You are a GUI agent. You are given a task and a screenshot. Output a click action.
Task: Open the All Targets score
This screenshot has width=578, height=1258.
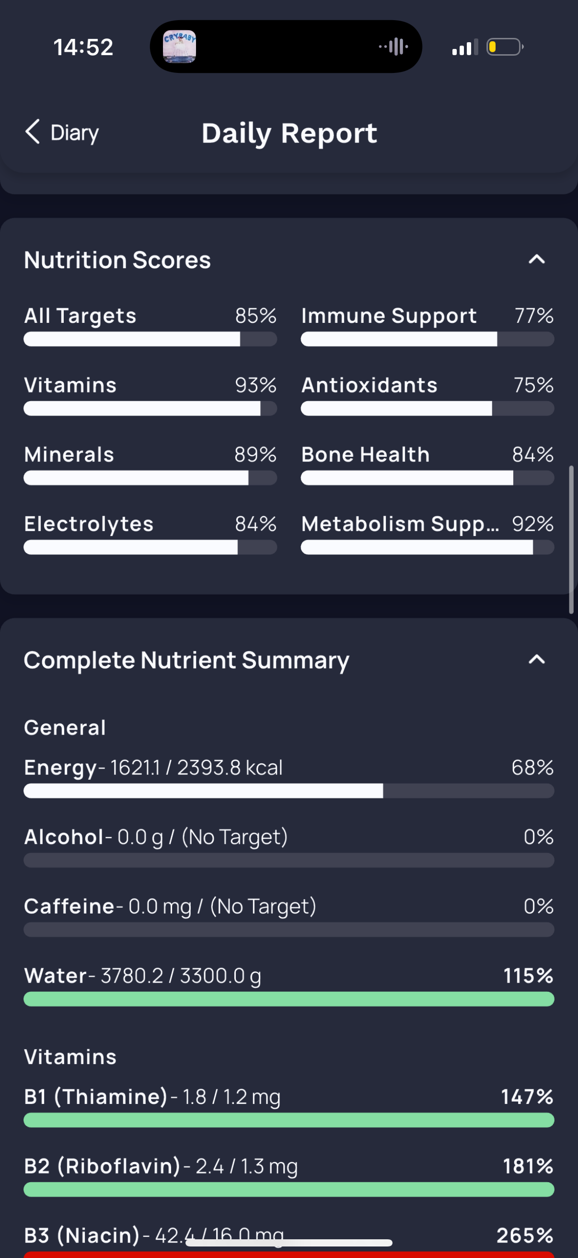150,326
